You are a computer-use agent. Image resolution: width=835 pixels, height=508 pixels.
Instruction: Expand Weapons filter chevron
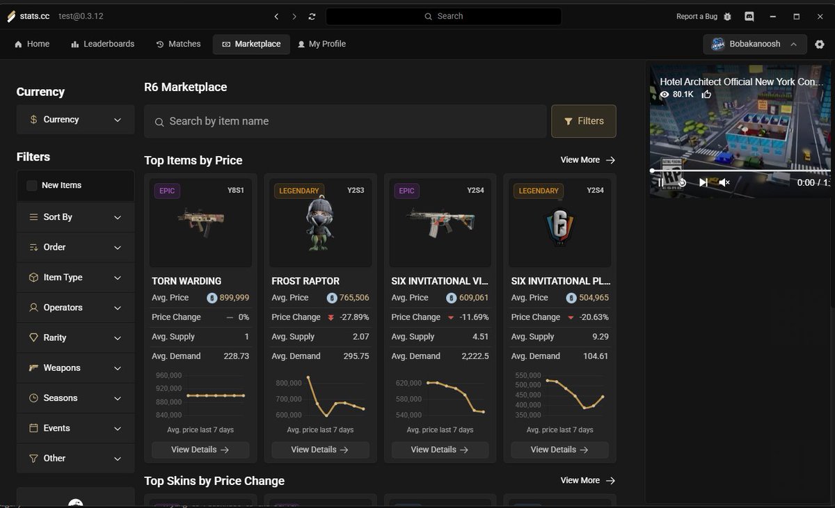tap(118, 368)
